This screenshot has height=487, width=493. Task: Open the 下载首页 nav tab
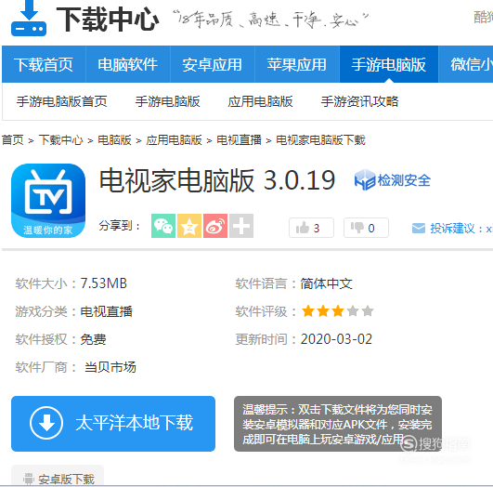click(44, 64)
